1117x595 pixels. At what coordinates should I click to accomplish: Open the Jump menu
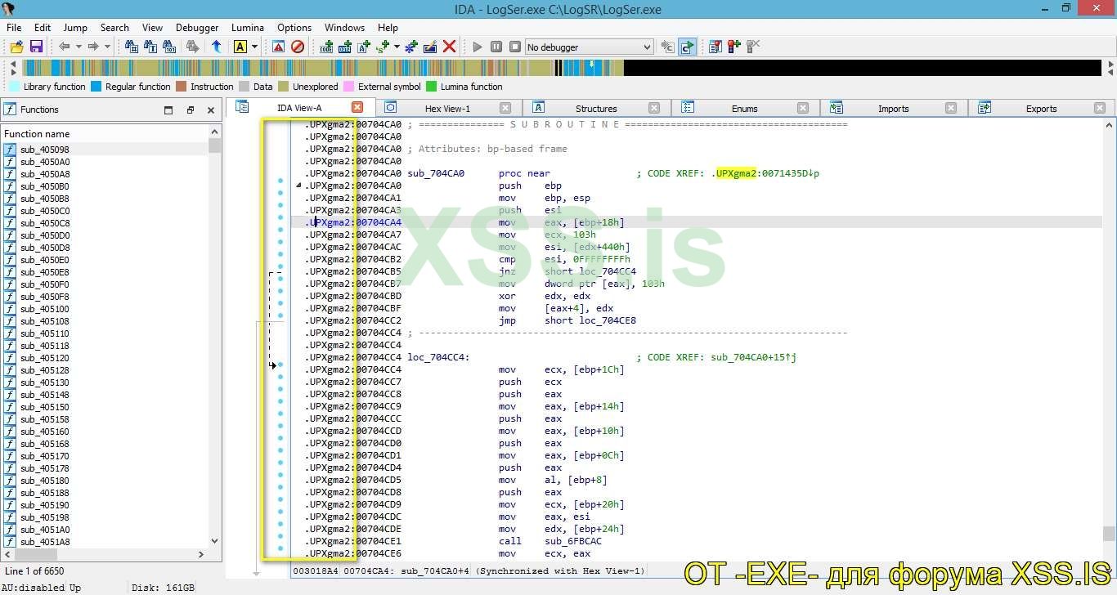tap(75, 27)
